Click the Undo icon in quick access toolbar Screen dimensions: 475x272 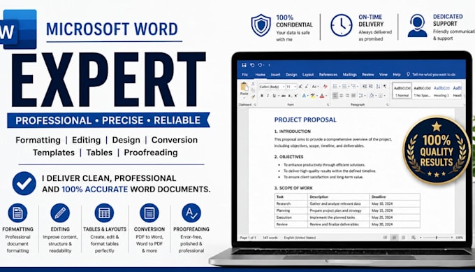coord(252,65)
